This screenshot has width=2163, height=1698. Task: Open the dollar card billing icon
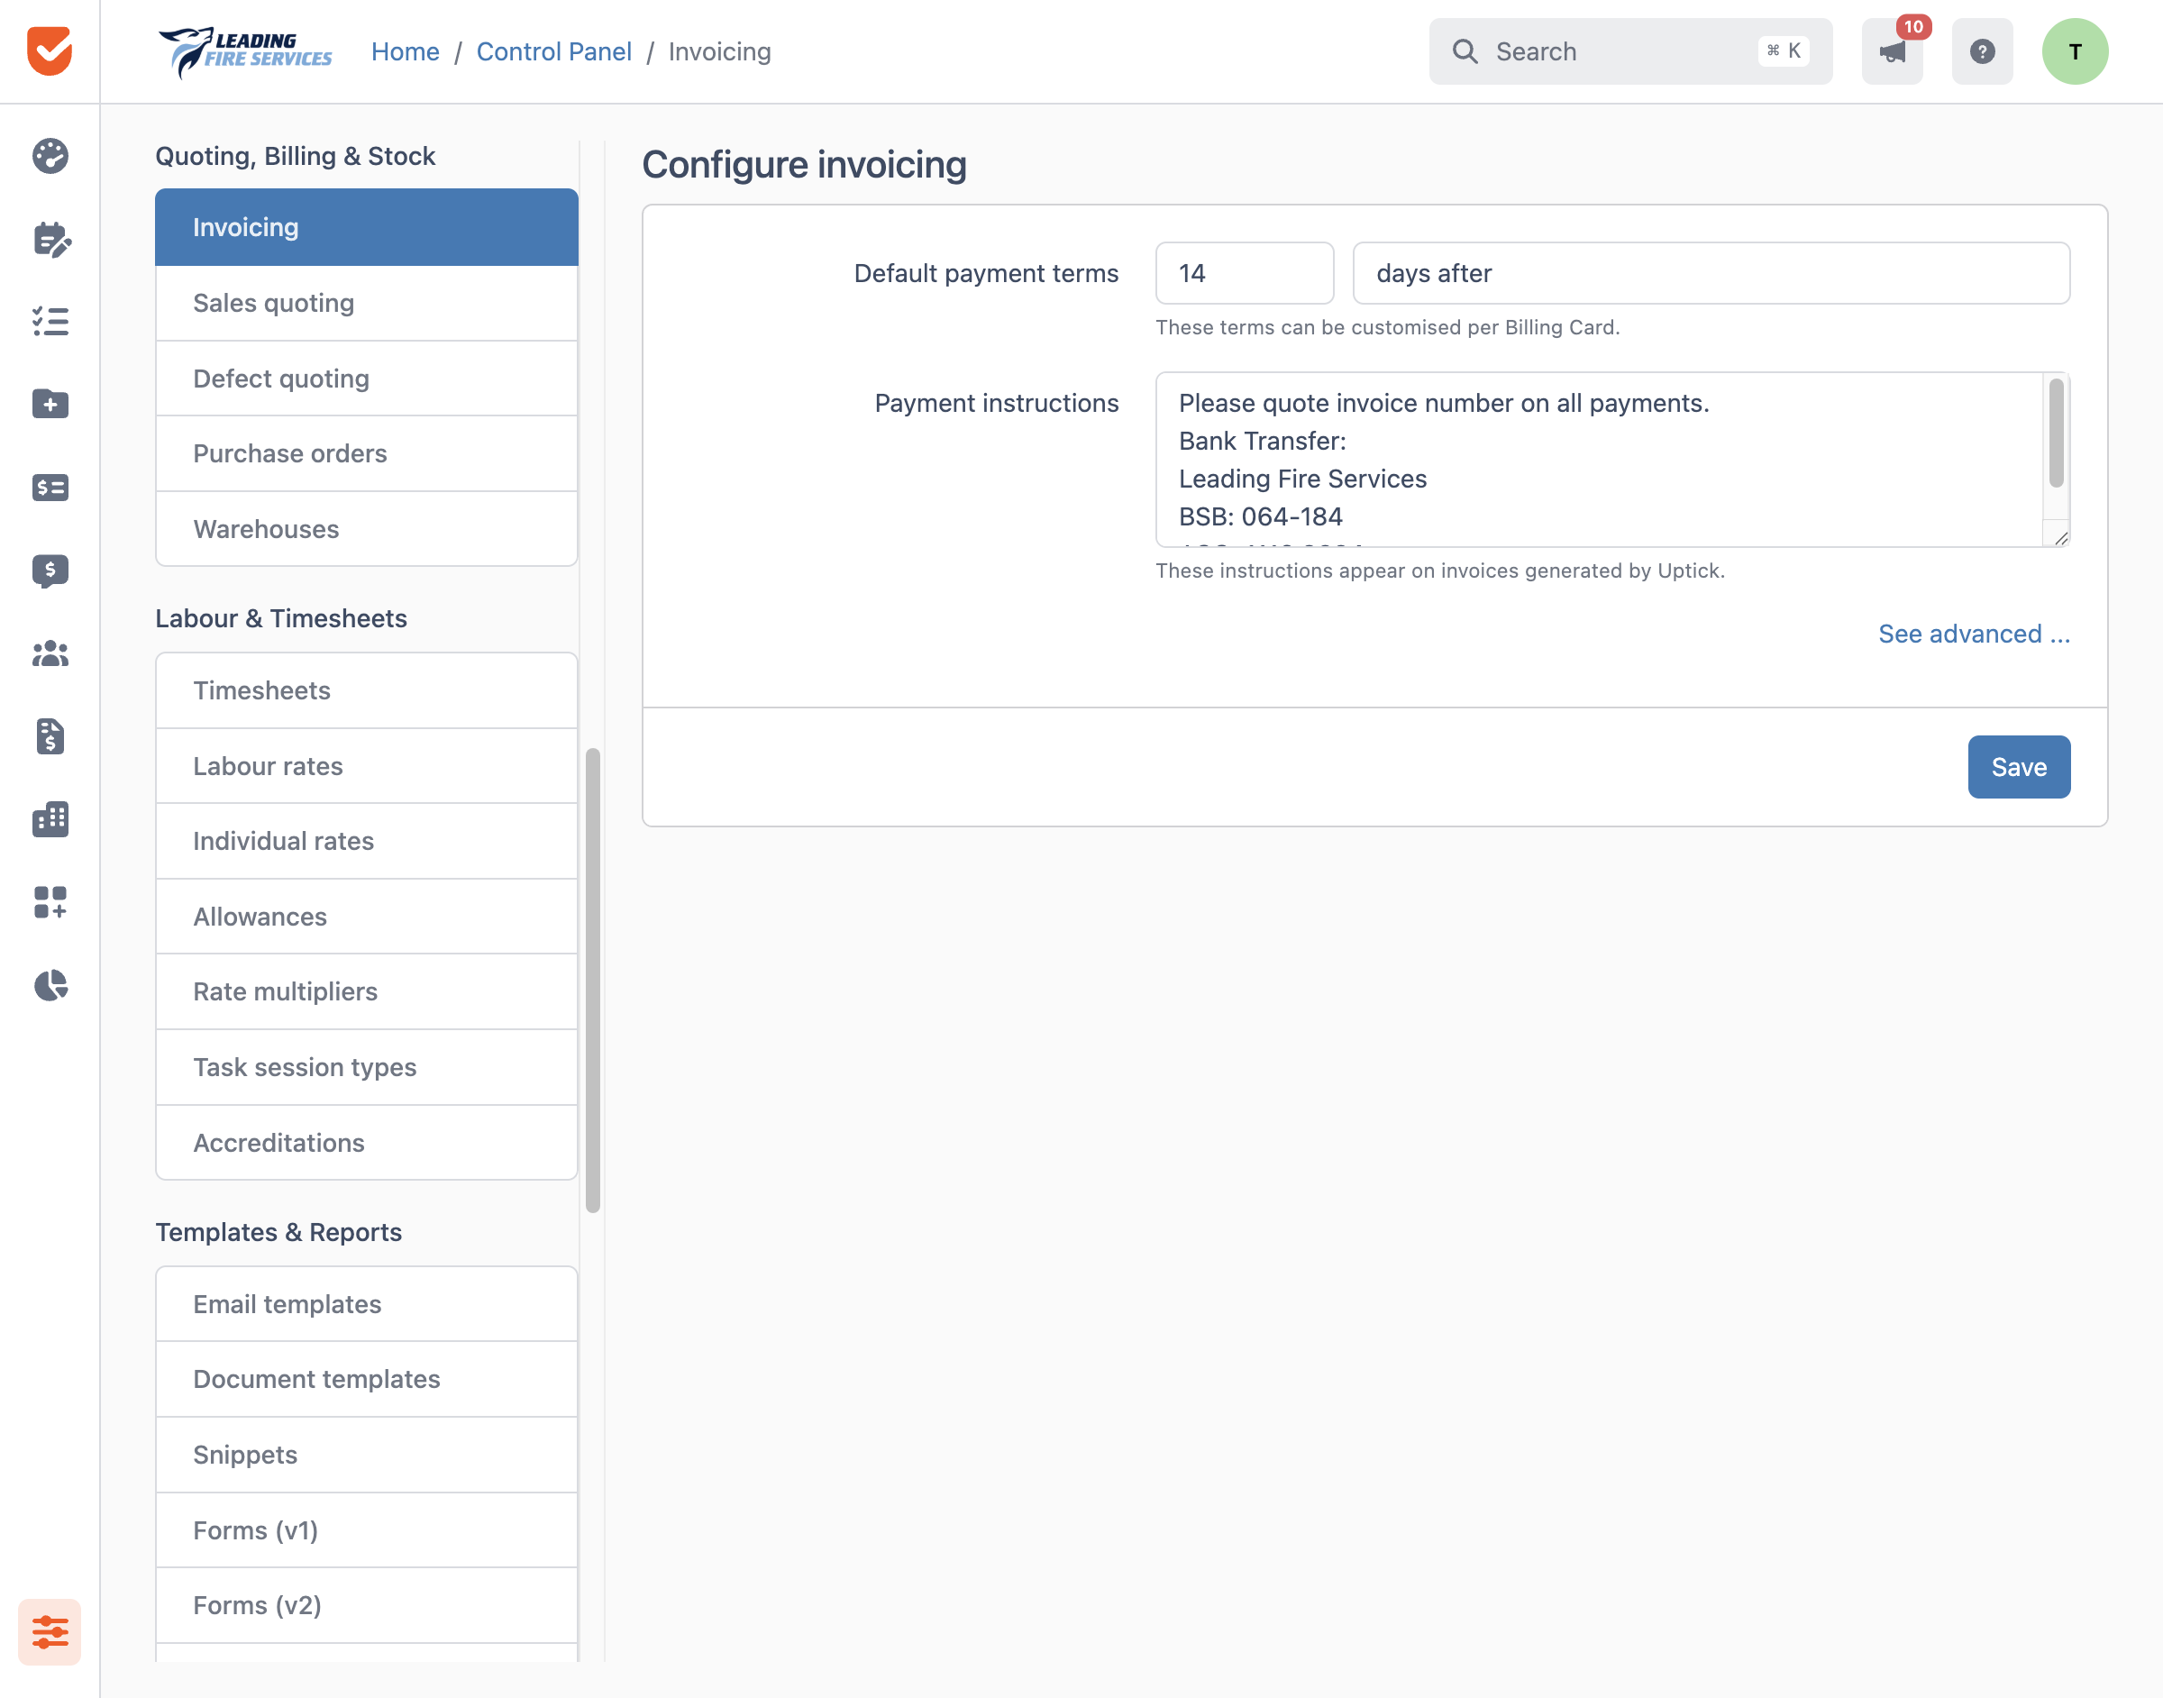50,487
